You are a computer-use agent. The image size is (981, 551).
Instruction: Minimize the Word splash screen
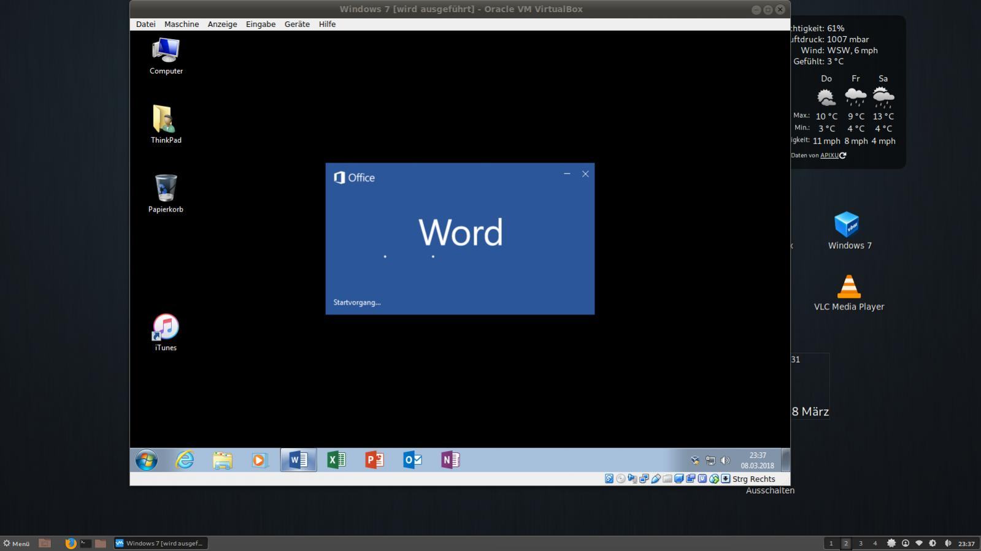(x=567, y=174)
